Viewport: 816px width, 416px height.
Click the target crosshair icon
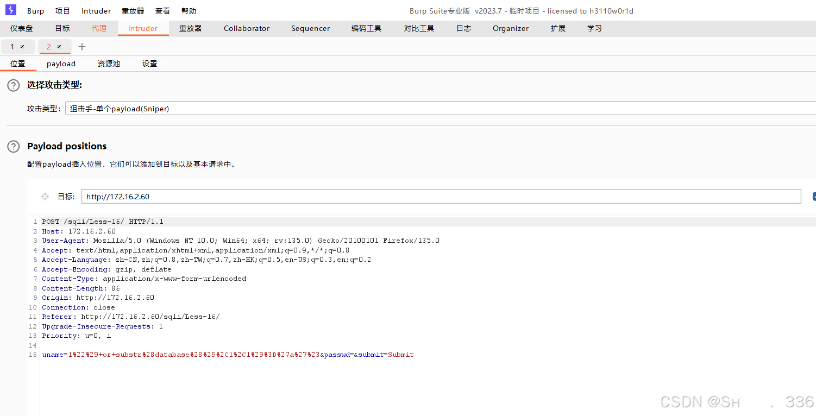tap(45, 197)
